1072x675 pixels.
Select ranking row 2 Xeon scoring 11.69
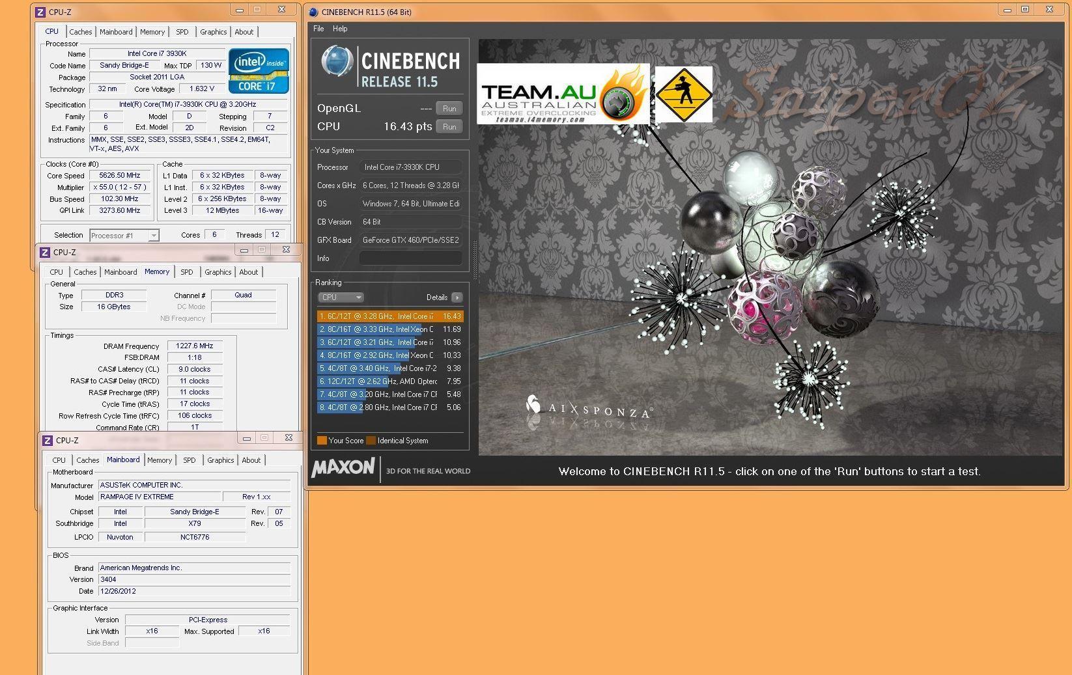pyautogui.click(x=390, y=329)
